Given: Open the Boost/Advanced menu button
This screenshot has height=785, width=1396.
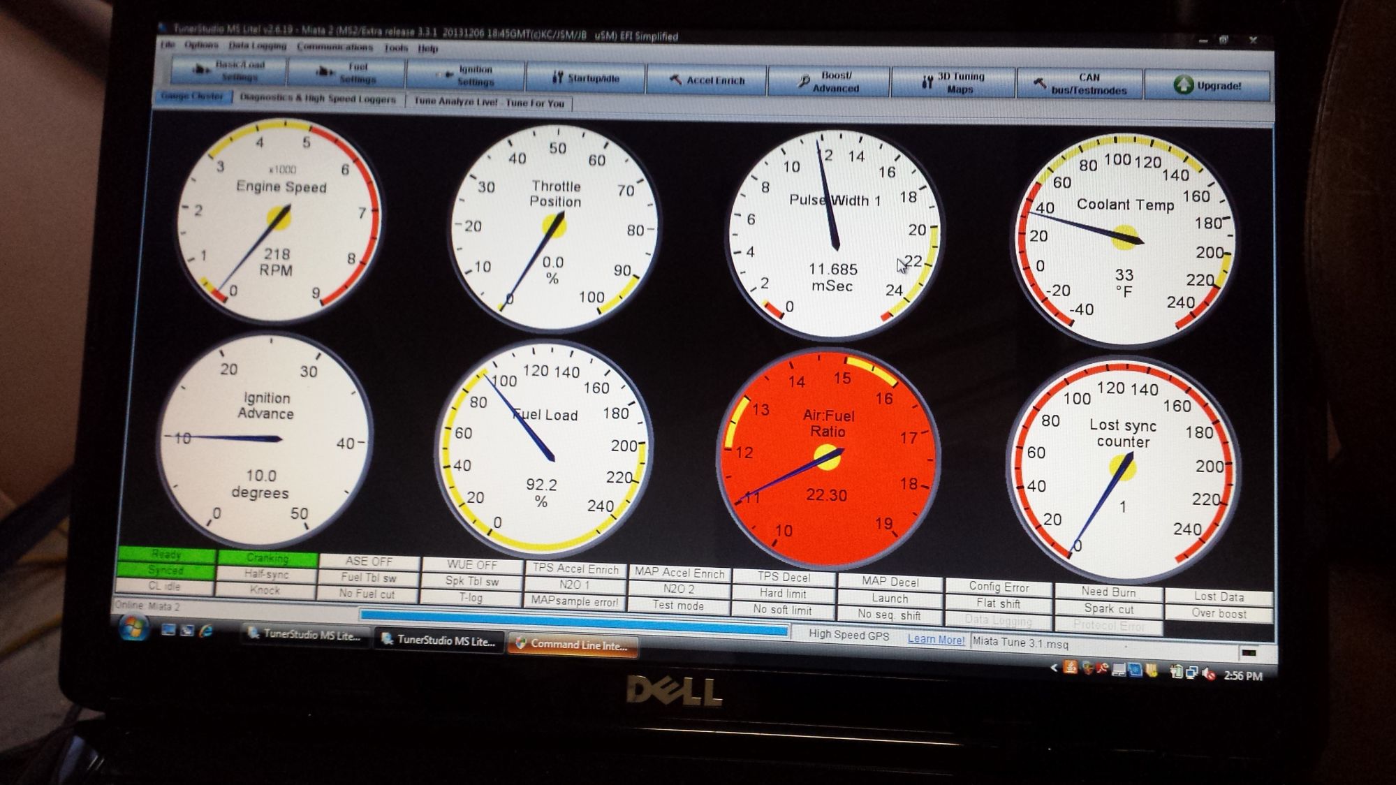Looking at the screenshot, I should click(x=828, y=82).
